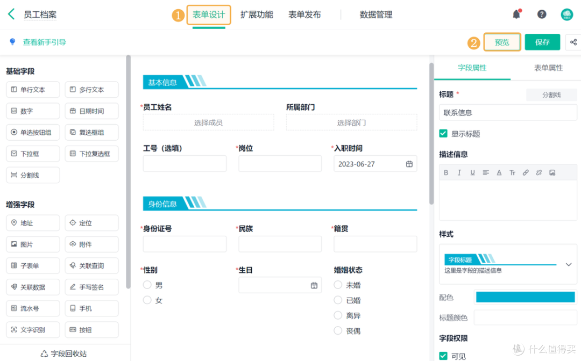Add a 日期时间 field
This screenshot has height=361, width=581.
click(91, 111)
